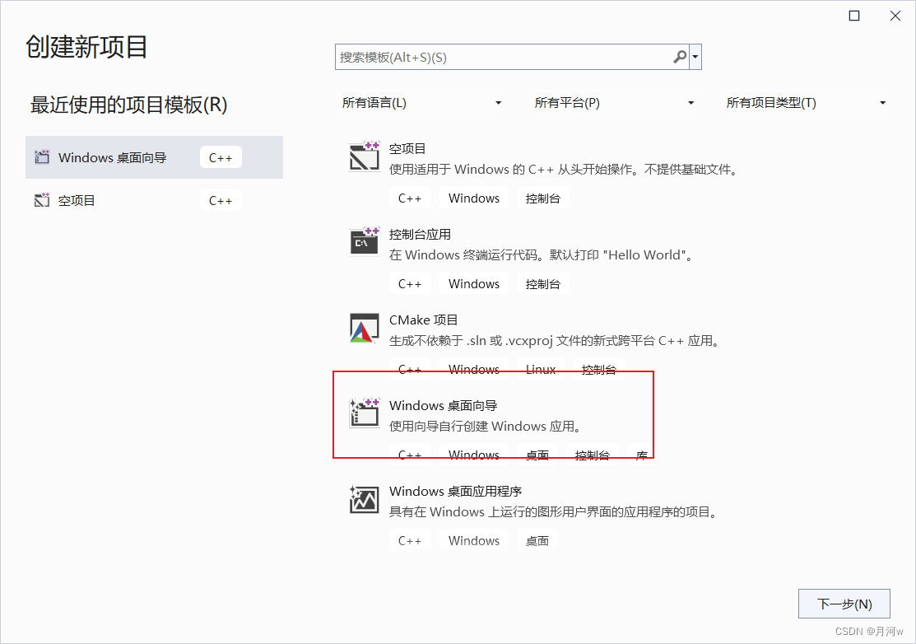Select recent template Windows 桌面向导
This screenshot has width=916, height=644.
pyautogui.click(x=154, y=157)
